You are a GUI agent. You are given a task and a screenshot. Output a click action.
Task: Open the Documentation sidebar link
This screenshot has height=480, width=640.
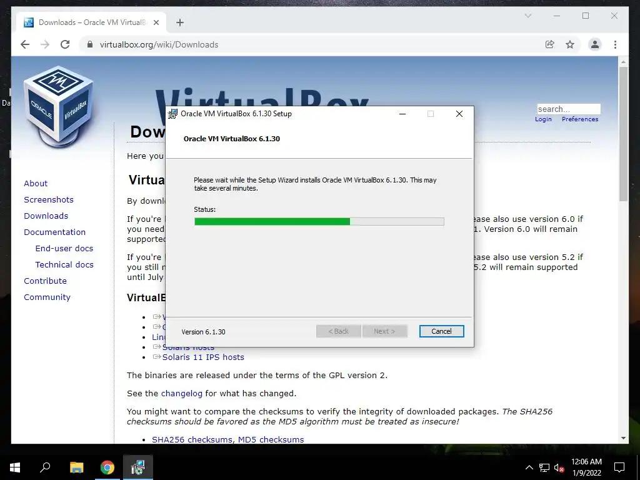55,232
